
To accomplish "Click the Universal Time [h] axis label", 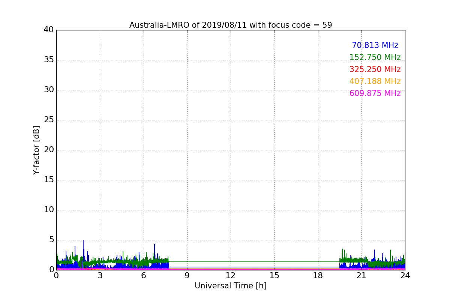I will 231,286.
